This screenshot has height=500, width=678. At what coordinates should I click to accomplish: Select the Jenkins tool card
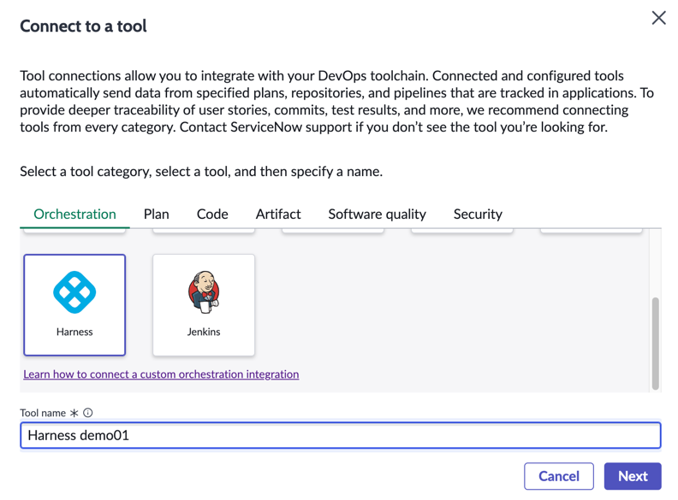(203, 305)
